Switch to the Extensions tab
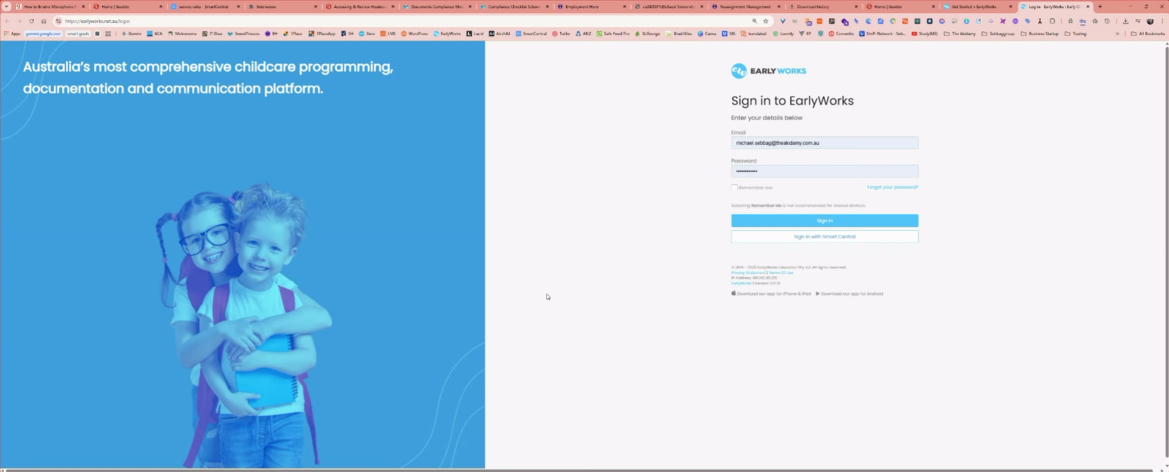 tap(283, 7)
